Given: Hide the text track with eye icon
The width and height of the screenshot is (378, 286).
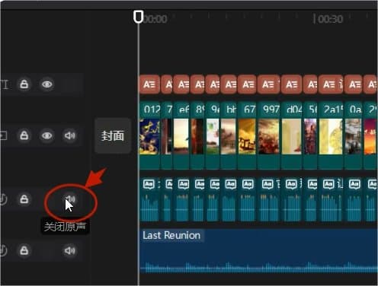Looking at the screenshot, I should [47, 84].
